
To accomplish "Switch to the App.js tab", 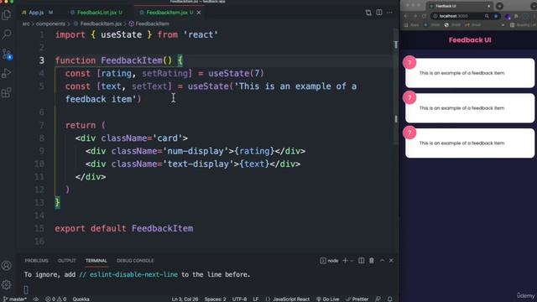I will 37,13.
